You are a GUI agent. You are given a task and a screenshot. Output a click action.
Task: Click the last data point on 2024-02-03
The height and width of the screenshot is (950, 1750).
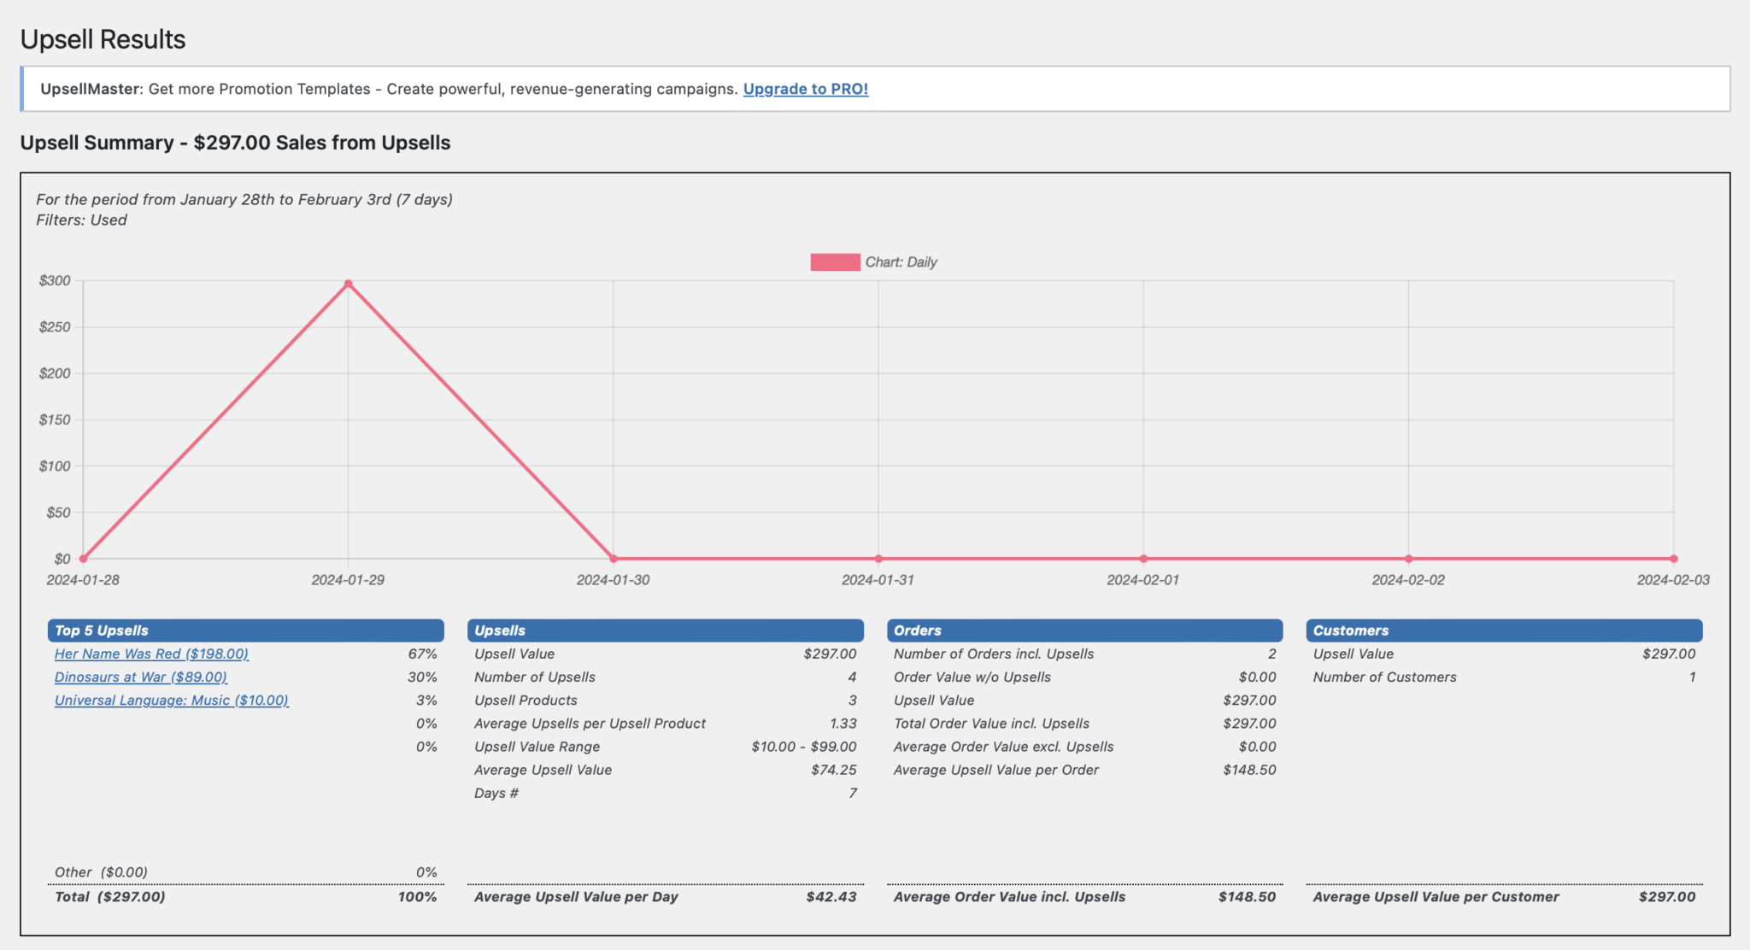point(1672,560)
